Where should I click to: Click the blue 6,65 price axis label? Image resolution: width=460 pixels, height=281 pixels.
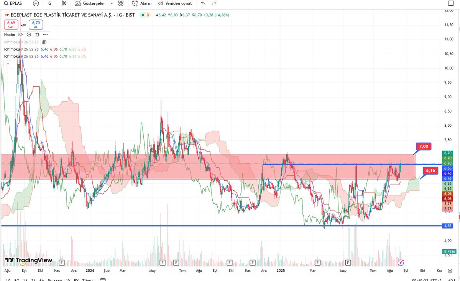(x=447, y=168)
